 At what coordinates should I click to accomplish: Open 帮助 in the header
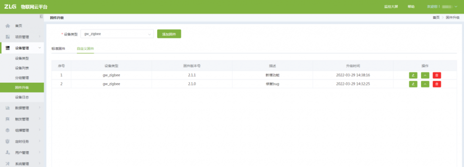411,6
